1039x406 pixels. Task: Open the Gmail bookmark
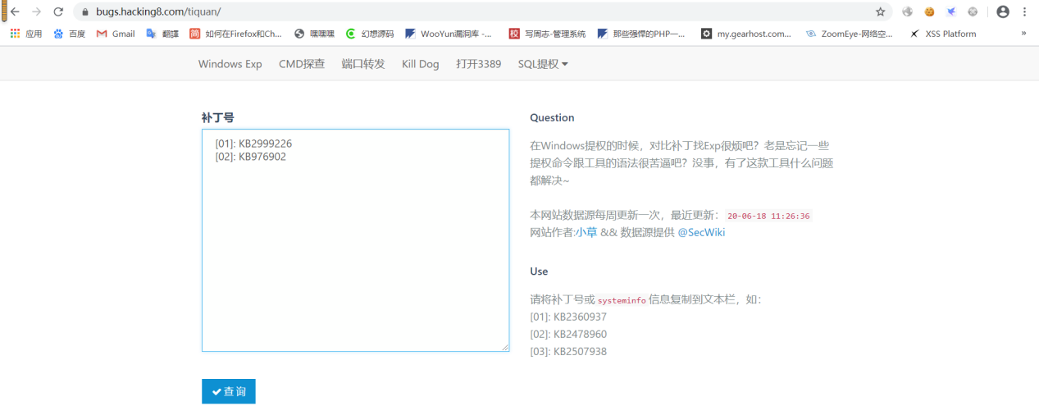click(x=116, y=34)
